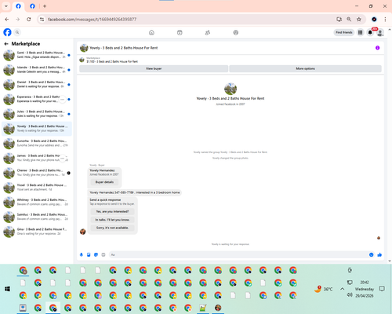This screenshot has height=314, width=392.
Task: Open the Windows Start menu
Action: (7, 289)
